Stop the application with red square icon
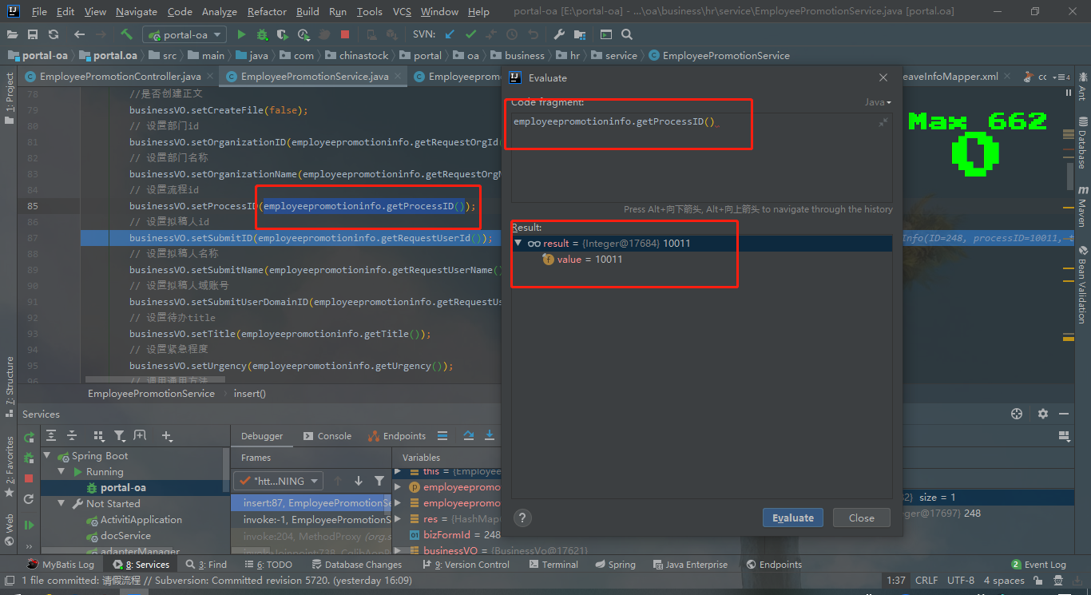 tap(345, 34)
